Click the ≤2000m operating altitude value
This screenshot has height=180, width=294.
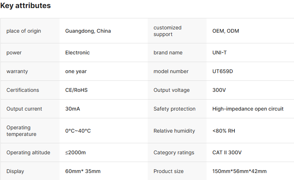[75, 152]
